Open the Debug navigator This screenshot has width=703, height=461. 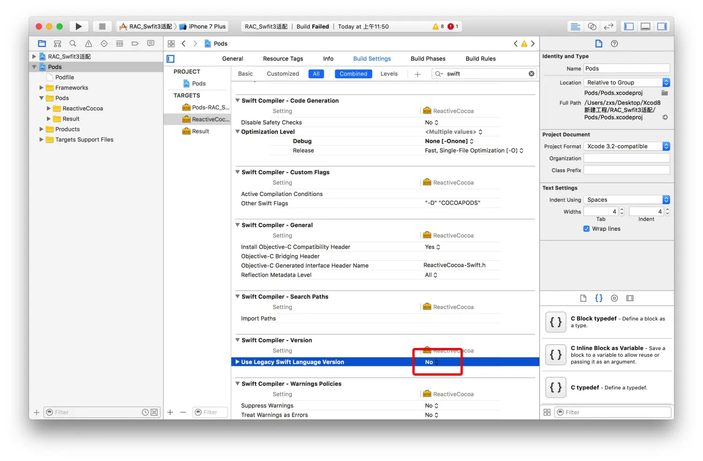point(120,44)
